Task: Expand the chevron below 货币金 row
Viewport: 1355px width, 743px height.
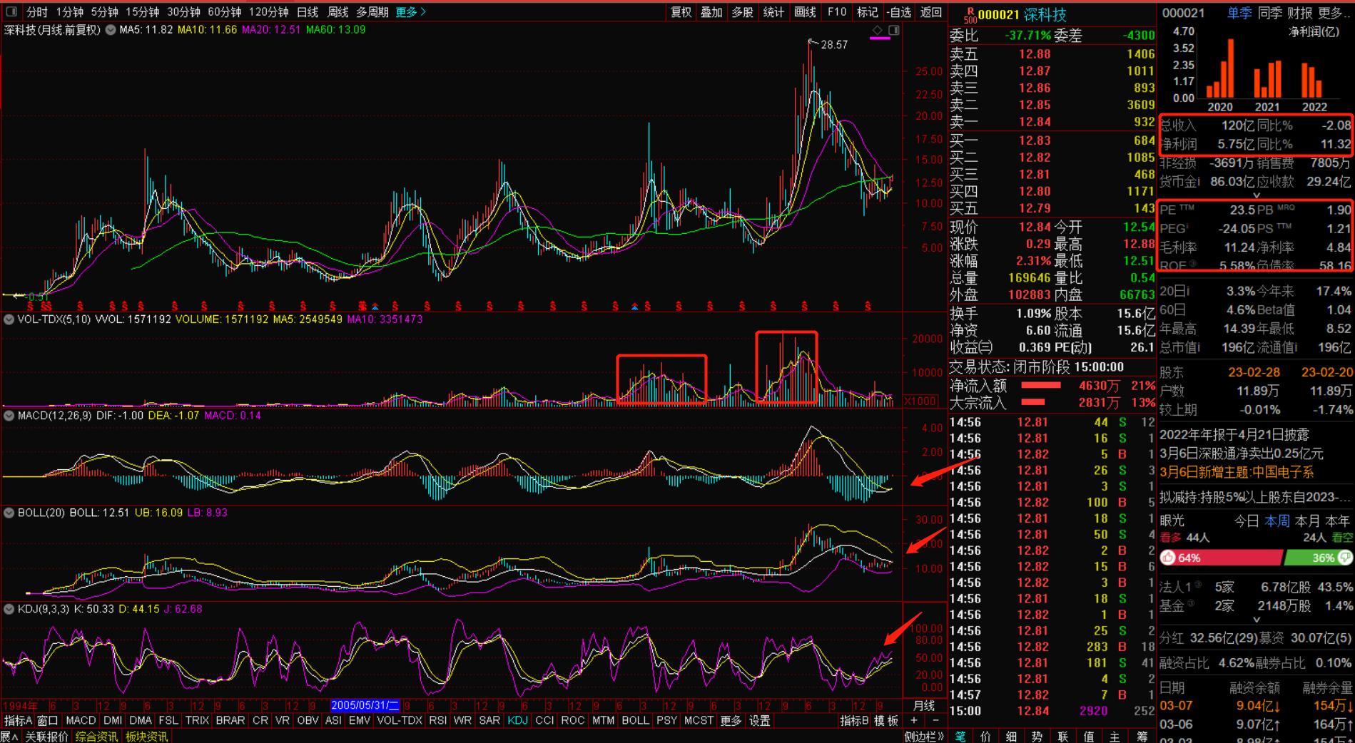Action: point(1257,195)
